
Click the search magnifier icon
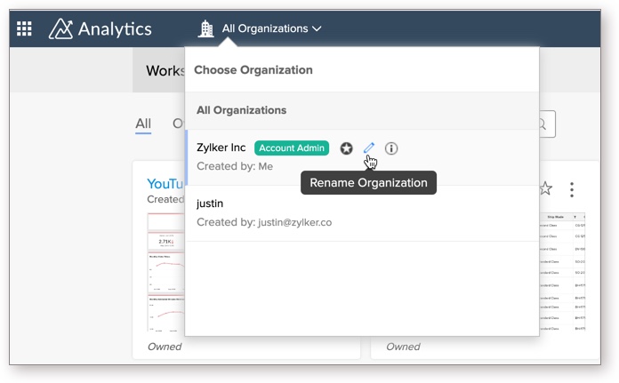[543, 124]
